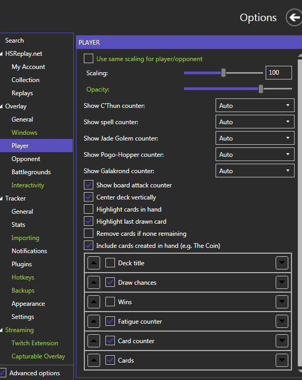Click the Opacity slider handle

point(261,89)
